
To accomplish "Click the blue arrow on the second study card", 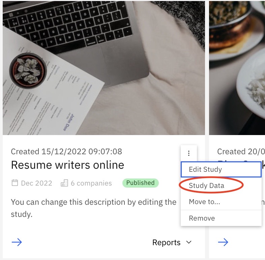I will [x=223, y=242].
